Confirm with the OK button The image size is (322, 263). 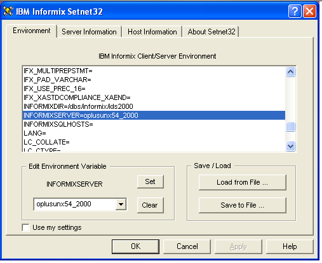click(x=135, y=246)
